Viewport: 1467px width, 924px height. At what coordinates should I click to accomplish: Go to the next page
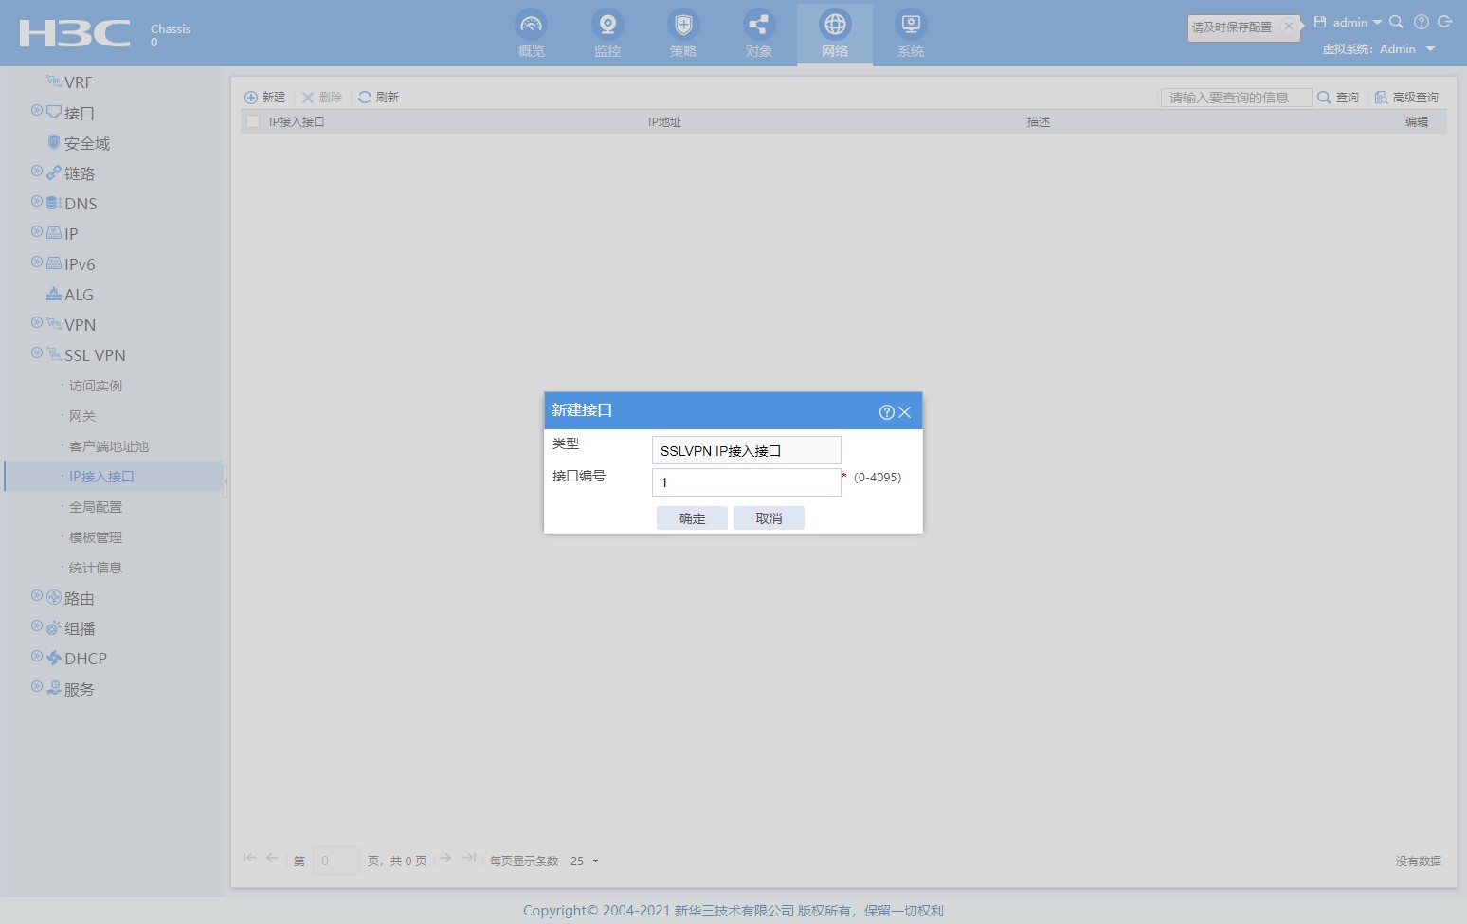(x=445, y=858)
